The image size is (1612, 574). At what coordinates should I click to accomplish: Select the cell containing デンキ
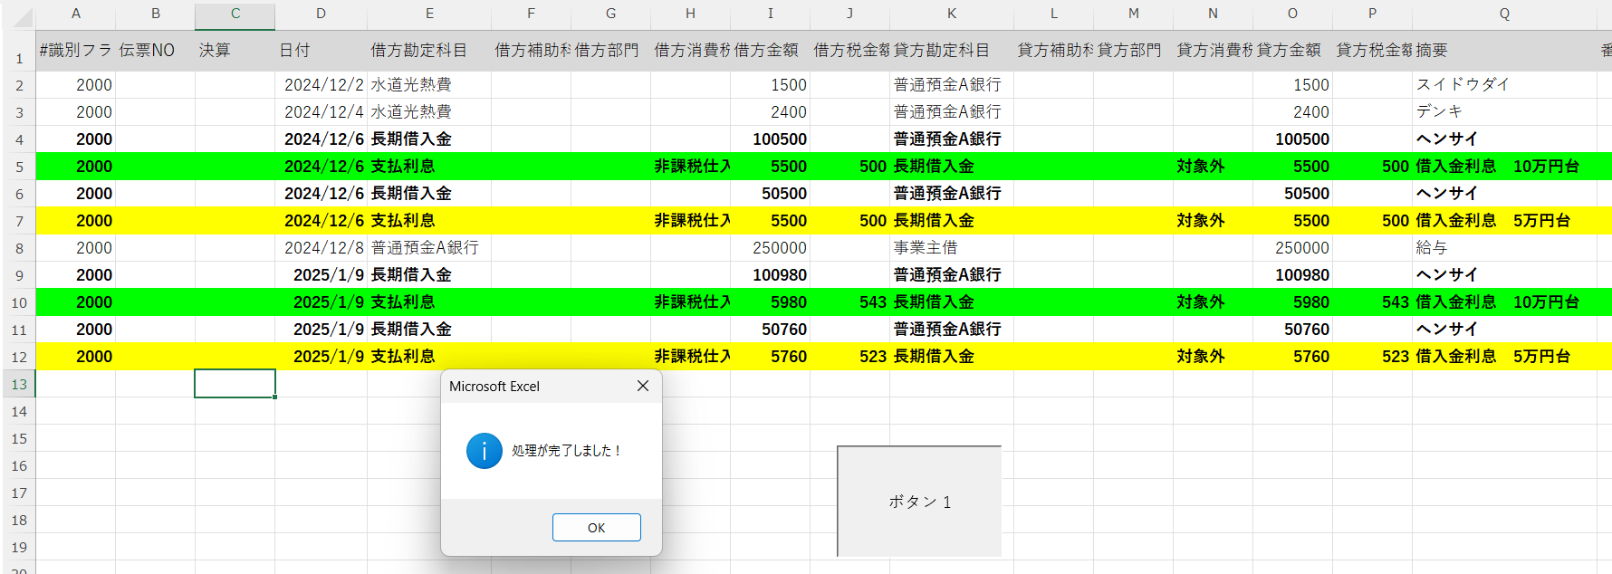(1503, 112)
